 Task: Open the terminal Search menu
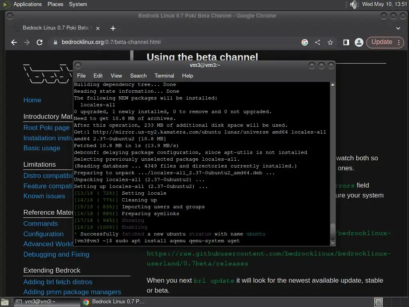[138, 76]
